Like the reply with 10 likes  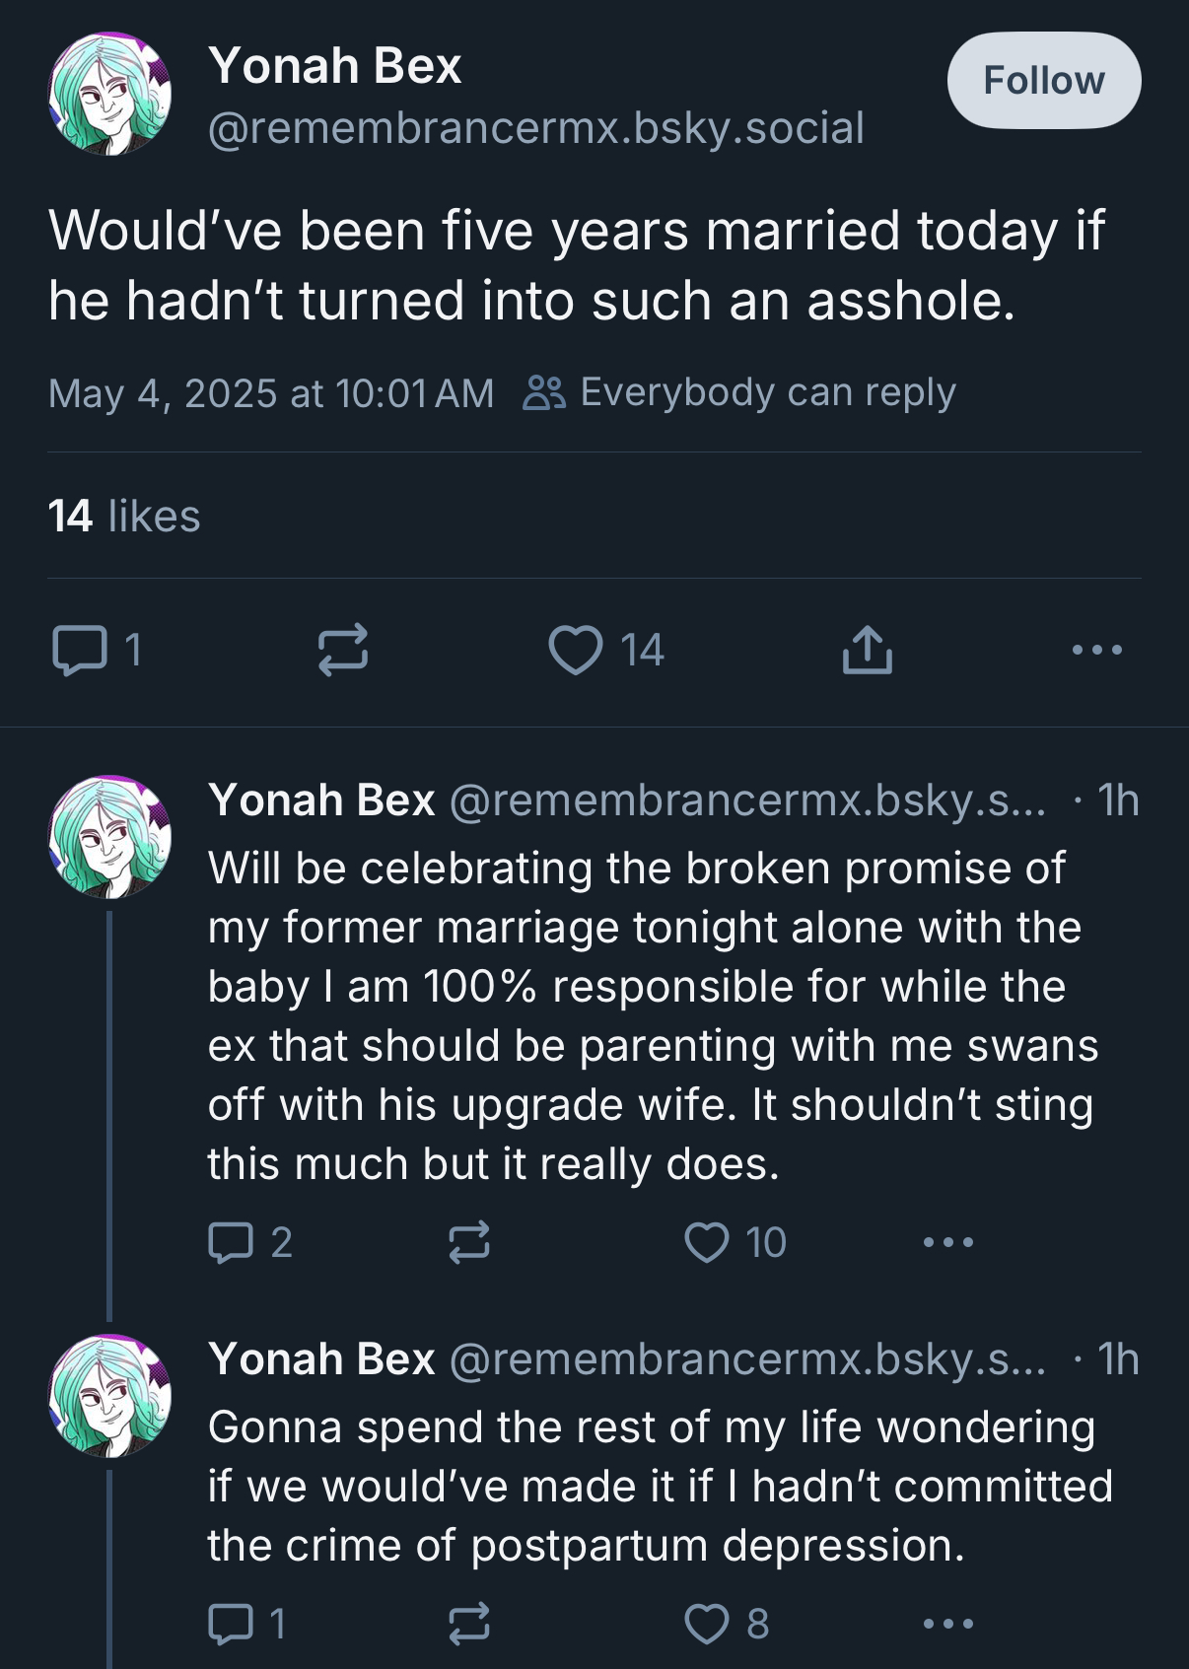point(707,1242)
